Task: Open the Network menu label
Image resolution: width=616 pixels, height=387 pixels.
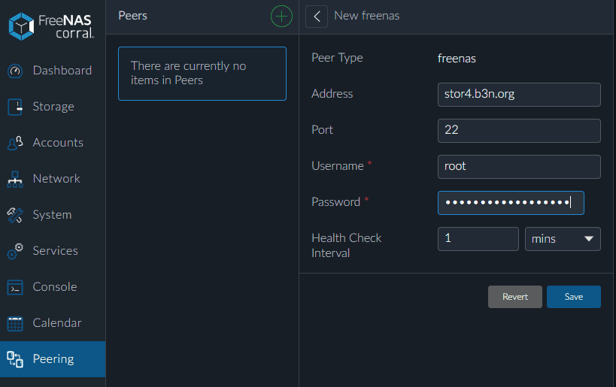Action: tap(56, 179)
